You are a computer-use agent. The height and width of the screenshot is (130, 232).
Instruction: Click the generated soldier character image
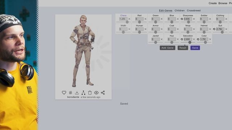coord(83,51)
